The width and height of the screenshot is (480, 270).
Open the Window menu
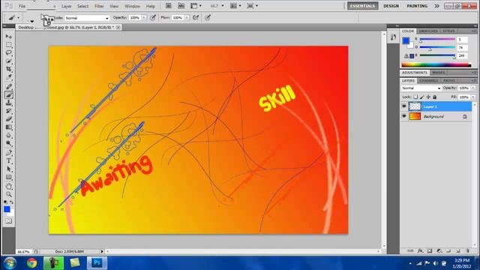132,6
